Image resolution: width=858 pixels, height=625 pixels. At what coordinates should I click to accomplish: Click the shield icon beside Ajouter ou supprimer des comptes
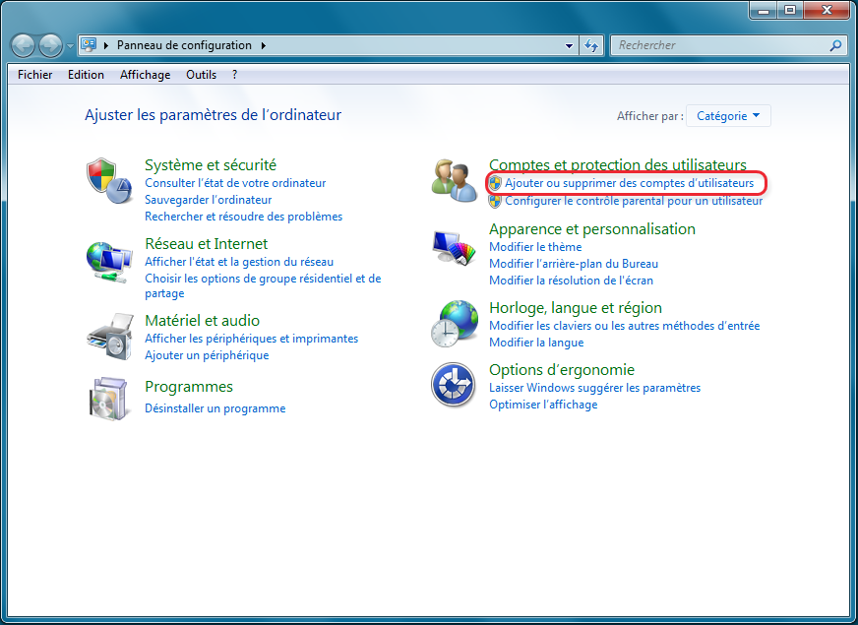tap(495, 183)
